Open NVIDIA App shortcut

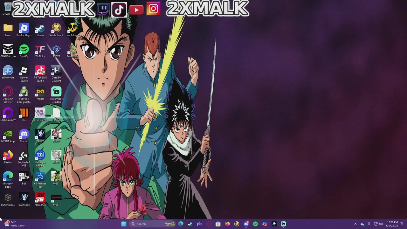click(8, 136)
